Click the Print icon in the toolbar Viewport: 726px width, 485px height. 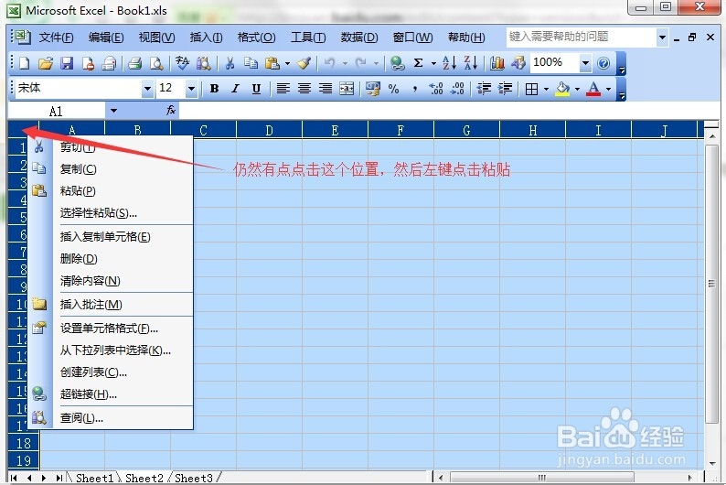(x=134, y=63)
